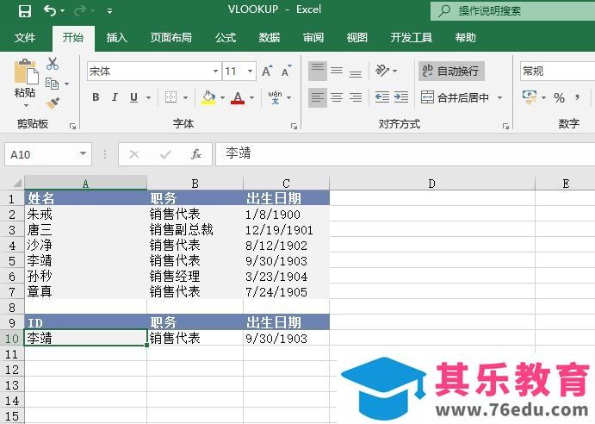
Task: Open the 剪贴板 dialog launcher
Action: coord(73,126)
